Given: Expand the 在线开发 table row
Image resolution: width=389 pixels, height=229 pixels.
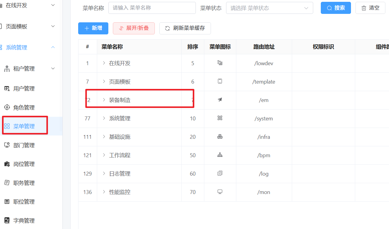Looking at the screenshot, I should (104, 63).
